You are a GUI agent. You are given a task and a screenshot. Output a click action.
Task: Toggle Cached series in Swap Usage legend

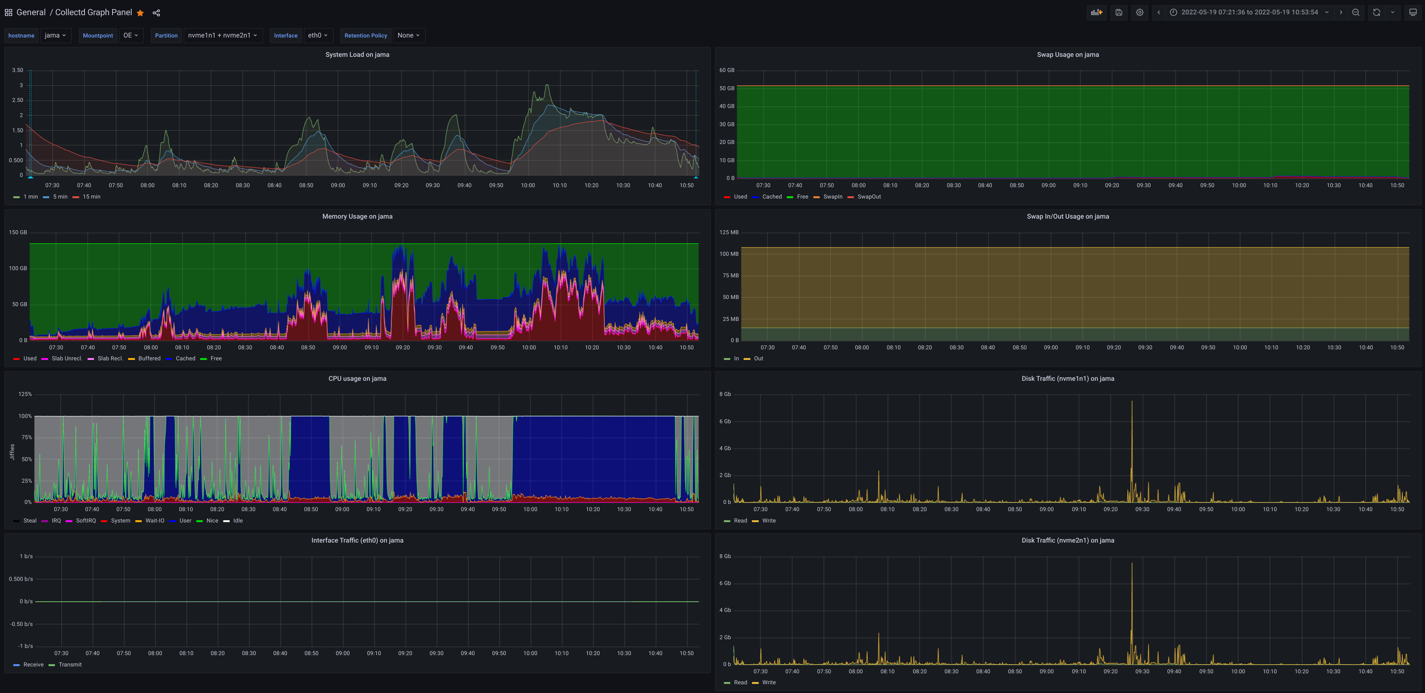tap(772, 197)
